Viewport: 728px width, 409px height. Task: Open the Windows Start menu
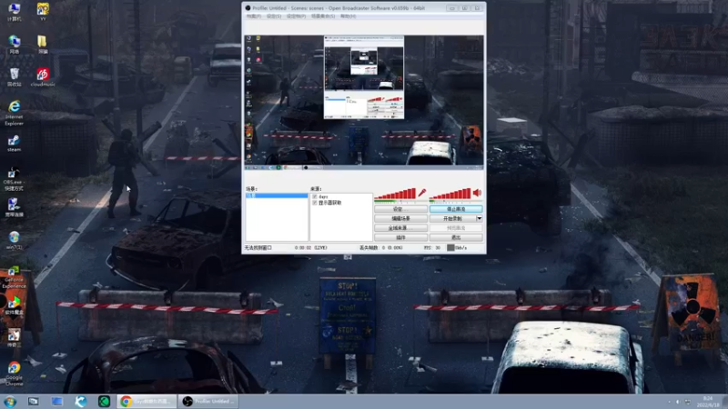tap(10, 402)
